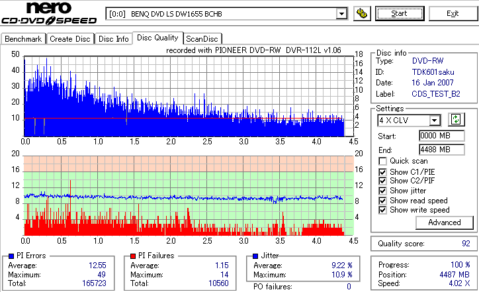Click the Progress value 100 %
Screen dimensions: 479x292
coord(460,265)
